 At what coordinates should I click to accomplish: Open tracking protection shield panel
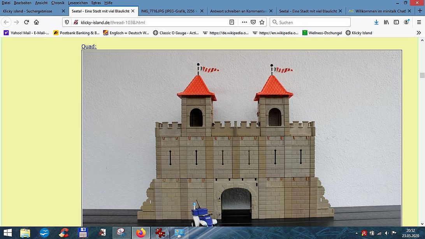click(67, 22)
